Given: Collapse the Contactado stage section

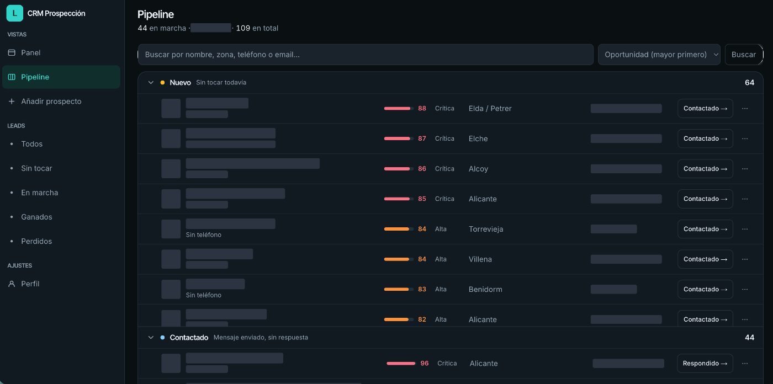Looking at the screenshot, I should (x=151, y=337).
